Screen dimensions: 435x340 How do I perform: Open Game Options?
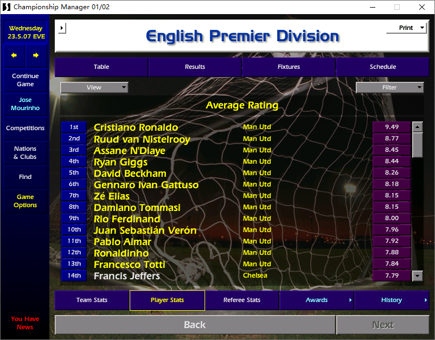[x=25, y=201]
